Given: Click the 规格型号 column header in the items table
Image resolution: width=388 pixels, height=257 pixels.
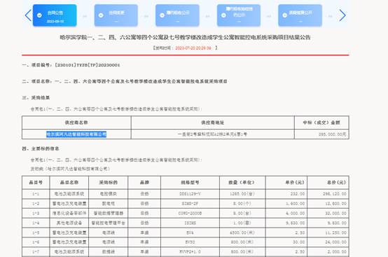Looking at the screenshot, I should 190,183.
